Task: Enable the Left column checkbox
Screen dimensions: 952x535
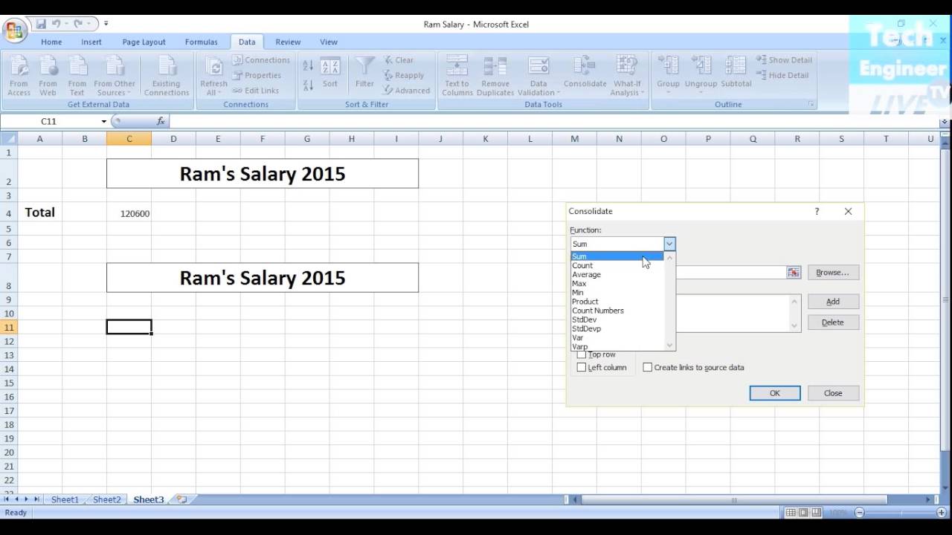Action: click(x=582, y=368)
